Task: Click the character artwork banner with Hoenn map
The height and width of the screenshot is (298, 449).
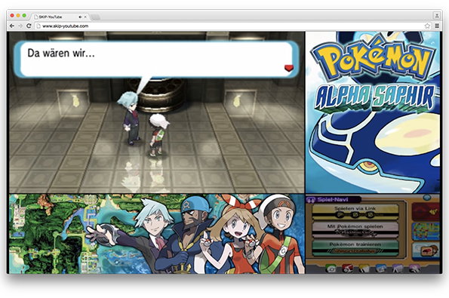Action: pyautogui.click(x=157, y=234)
